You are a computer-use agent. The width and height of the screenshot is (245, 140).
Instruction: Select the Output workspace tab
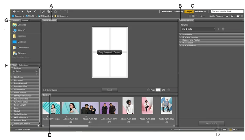(x=189, y=12)
